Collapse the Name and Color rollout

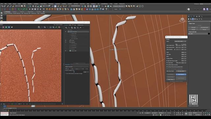[x=193, y=32]
